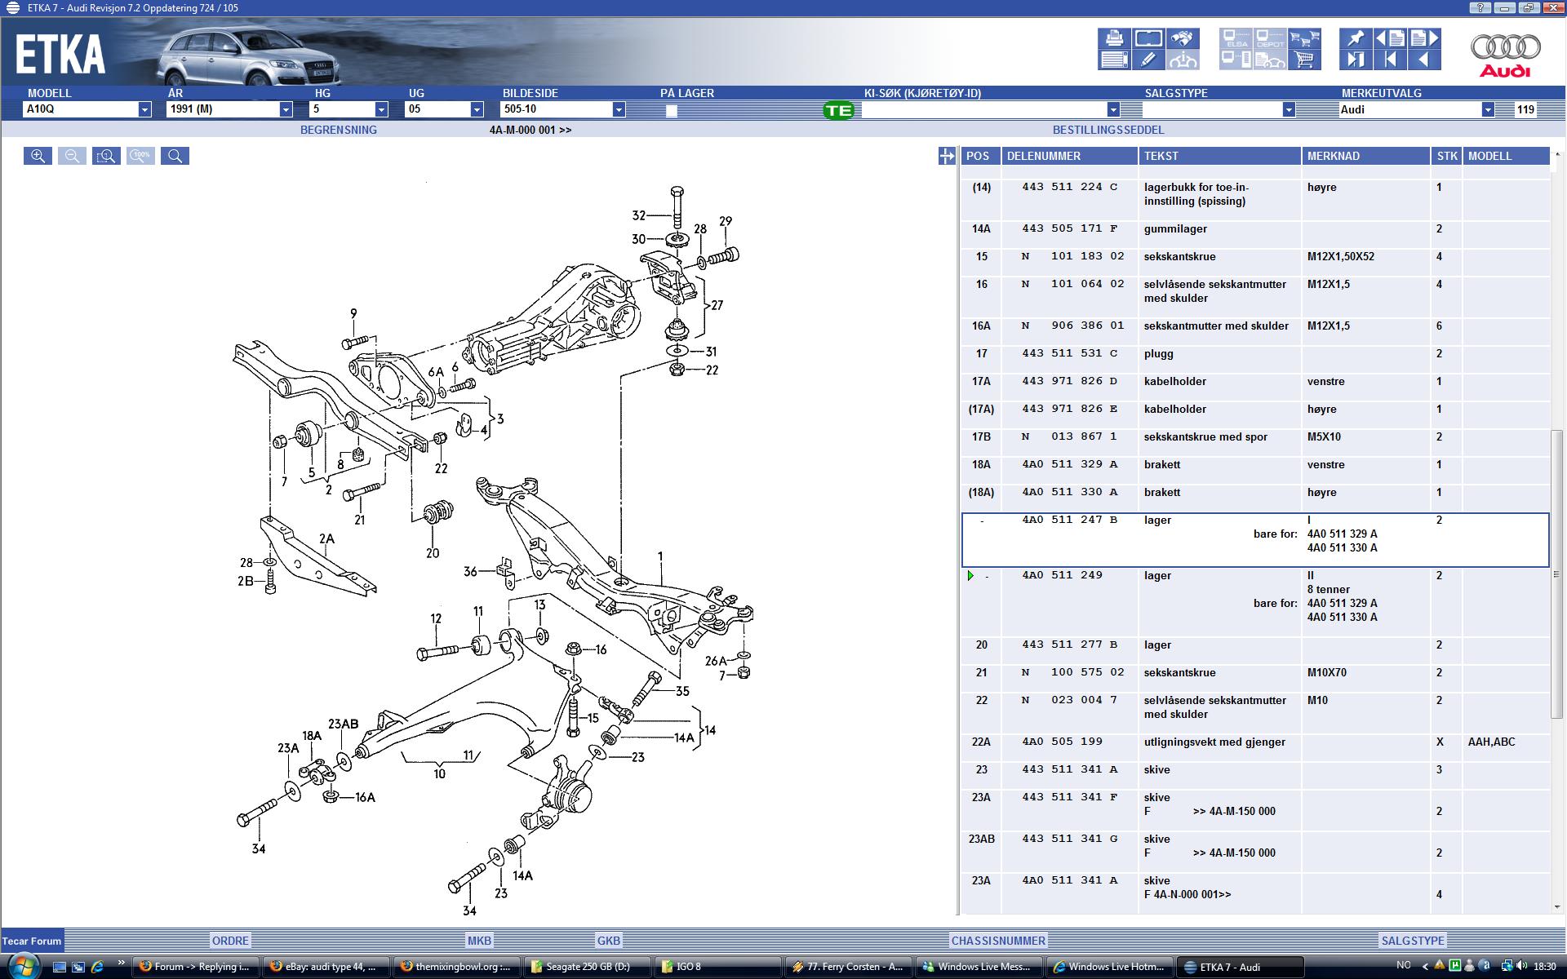Click the SALGSTYPE tab in bottom bar
This screenshot has width=1567, height=979.
[x=1413, y=941]
